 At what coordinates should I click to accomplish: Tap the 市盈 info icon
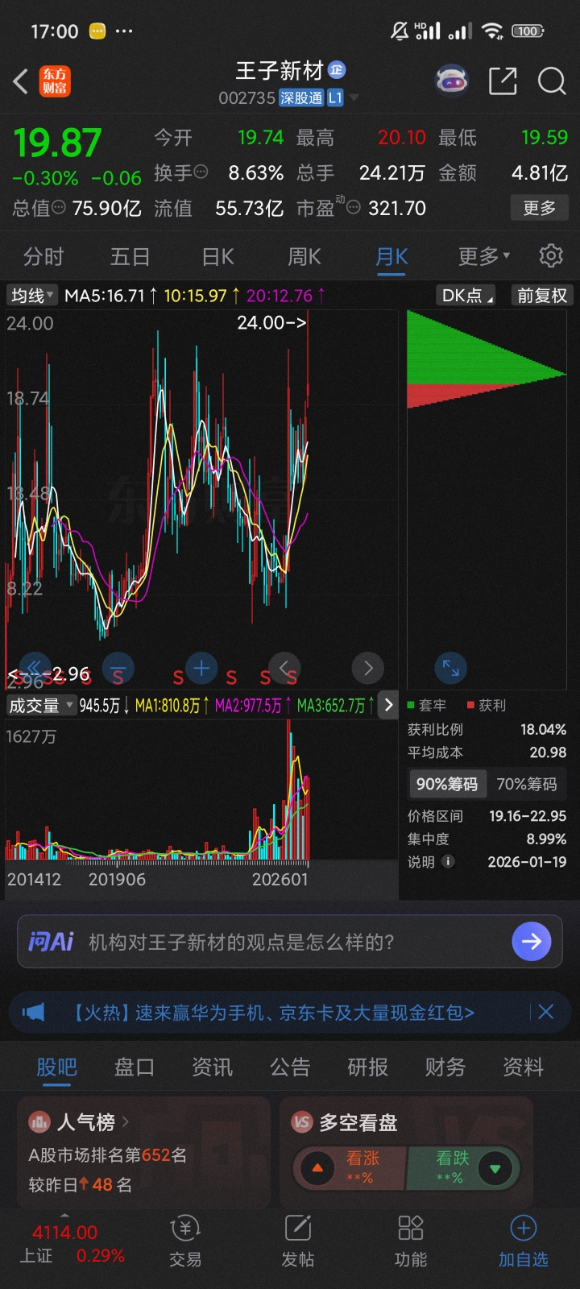pos(353,207)
